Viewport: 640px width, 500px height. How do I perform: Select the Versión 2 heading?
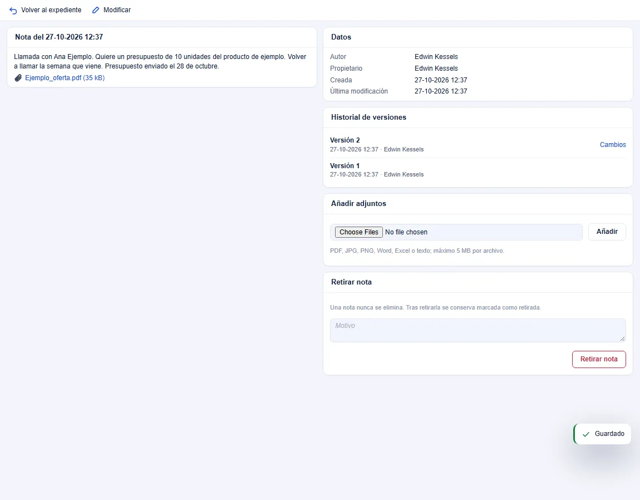point(345,140)
